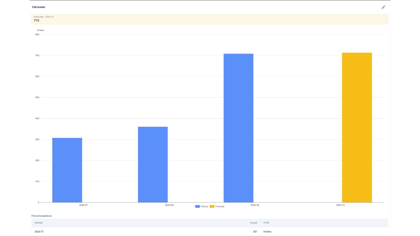Click the blue History legend swatch
The width and height of the screenshot is (420, 236).
point(197,206)
